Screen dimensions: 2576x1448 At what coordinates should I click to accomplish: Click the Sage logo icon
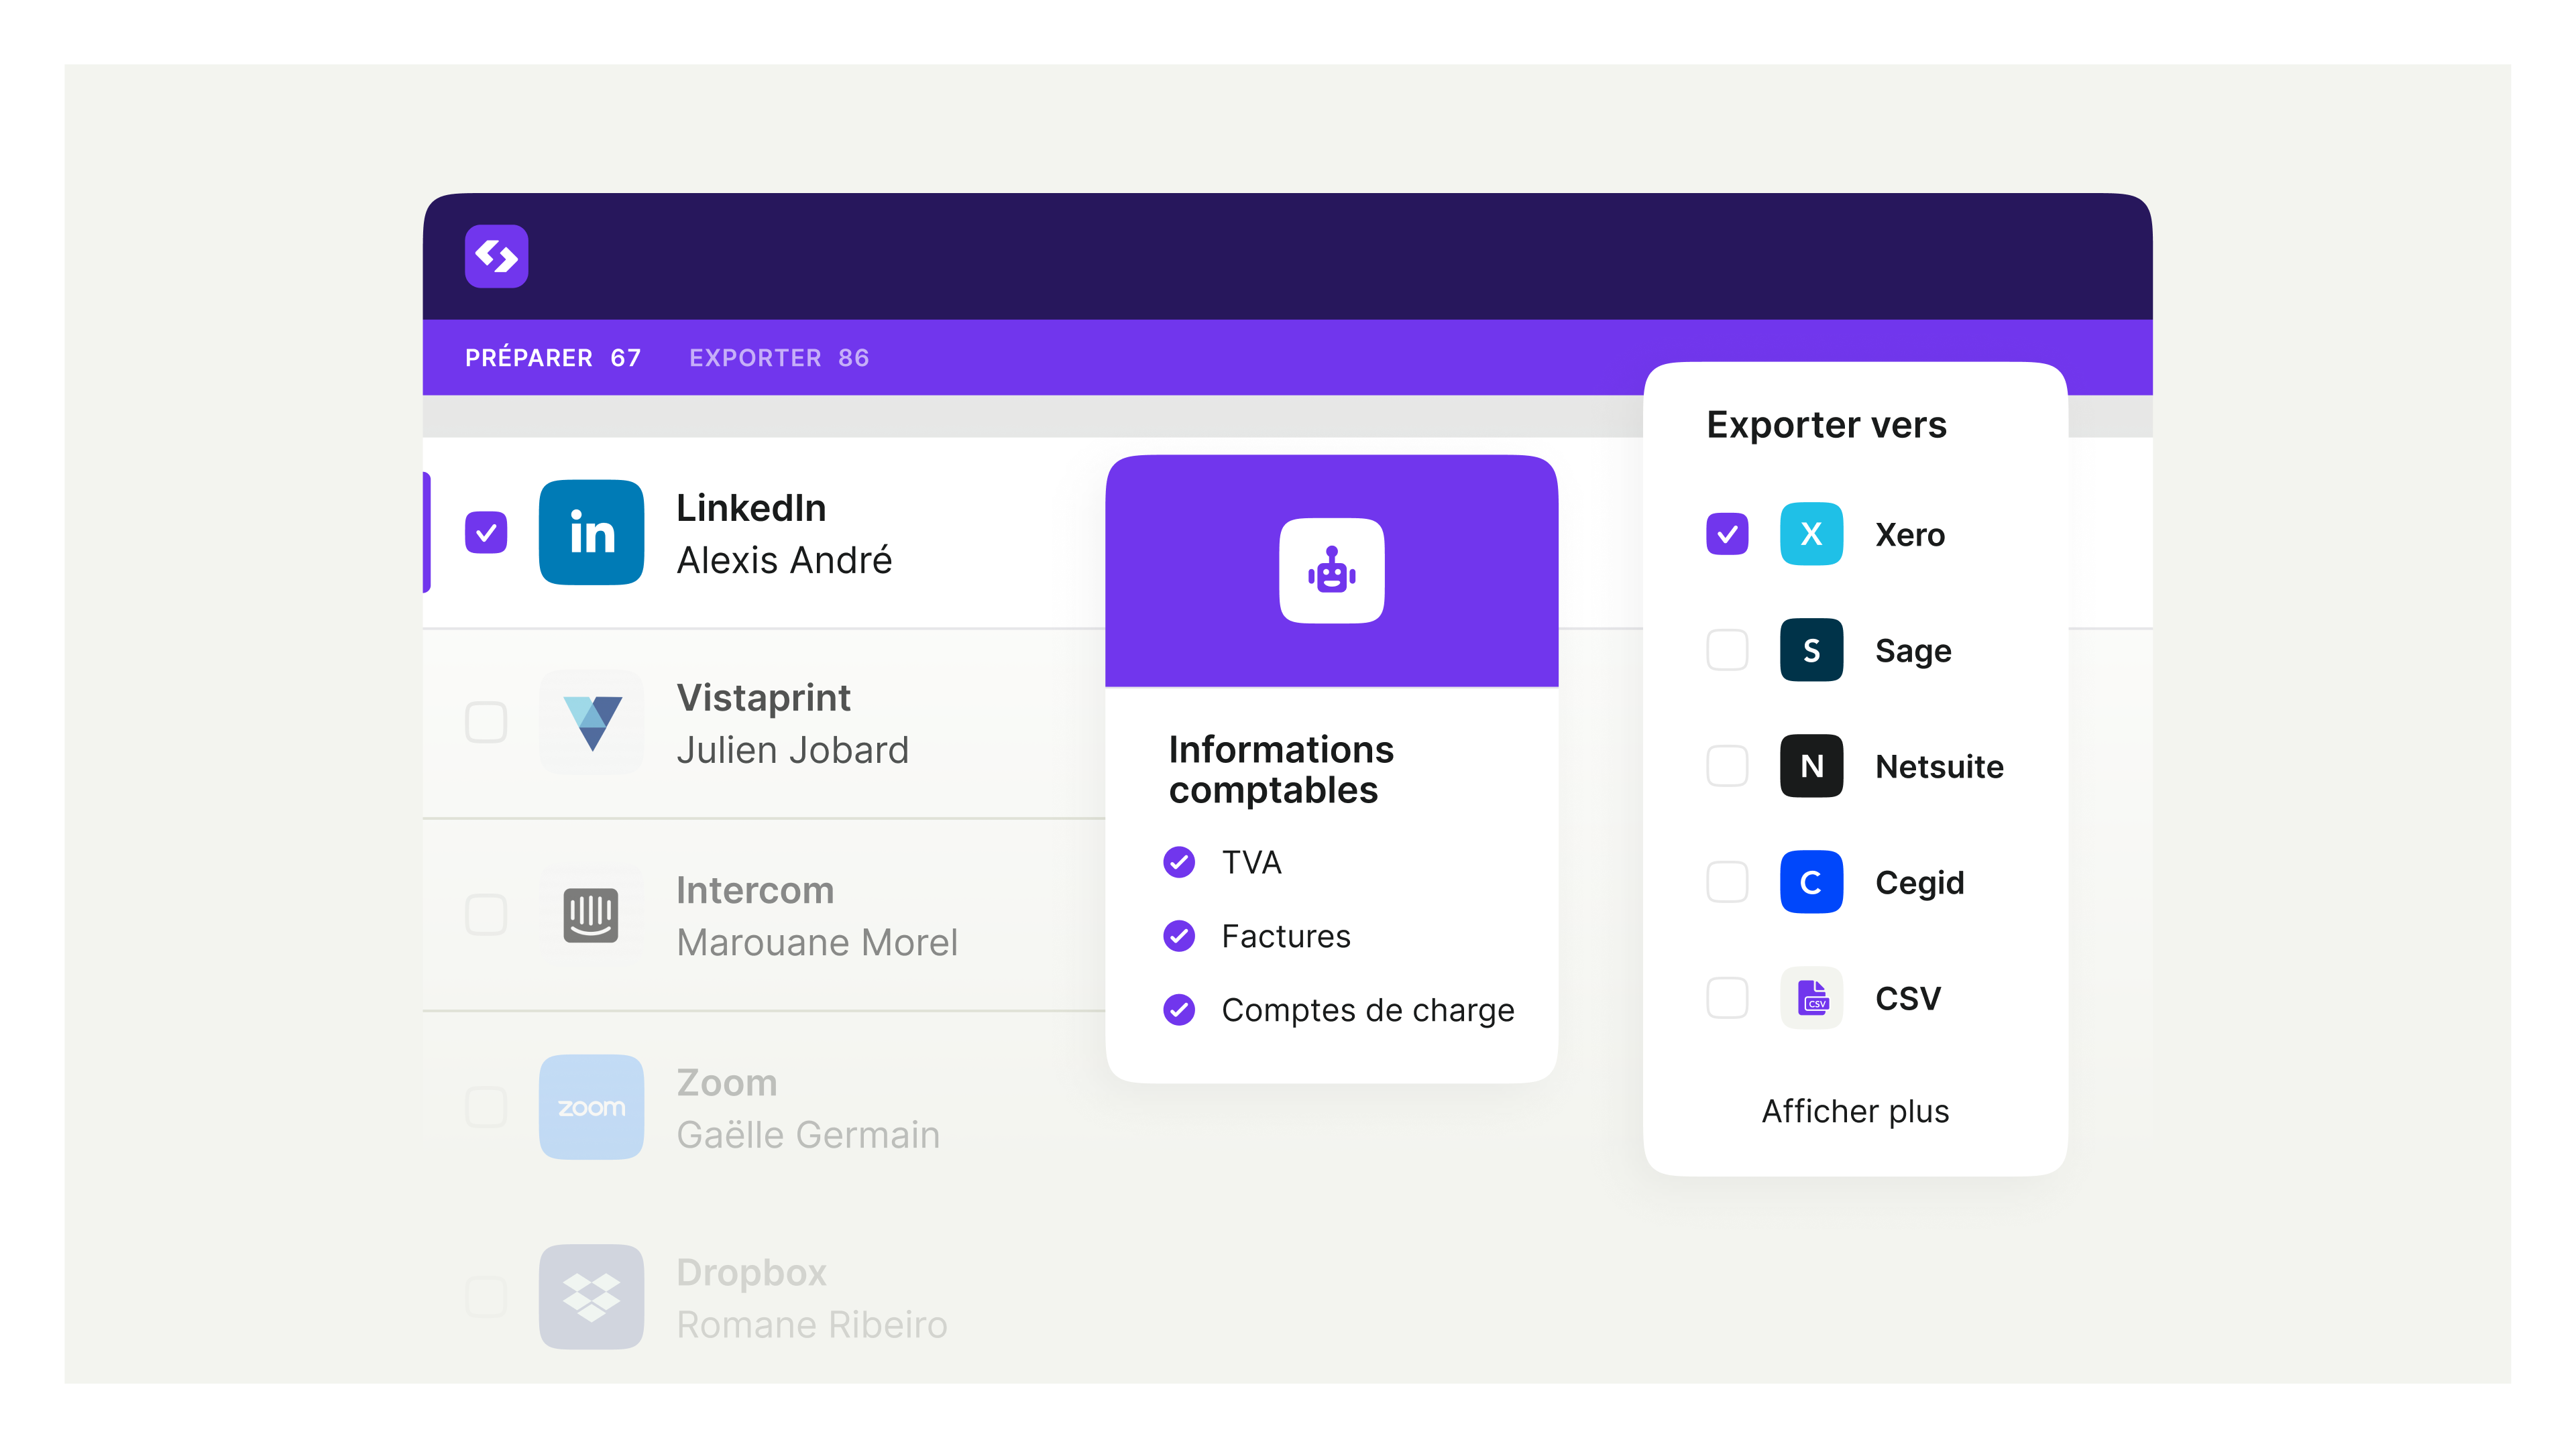pyautogui.click(x=1811, y=650)
